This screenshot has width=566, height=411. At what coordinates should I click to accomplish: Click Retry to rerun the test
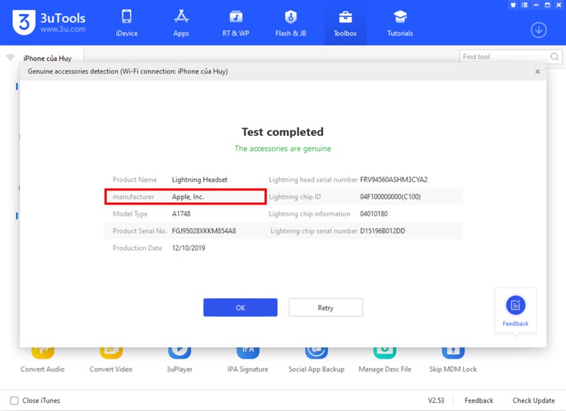tap(325, 308)
